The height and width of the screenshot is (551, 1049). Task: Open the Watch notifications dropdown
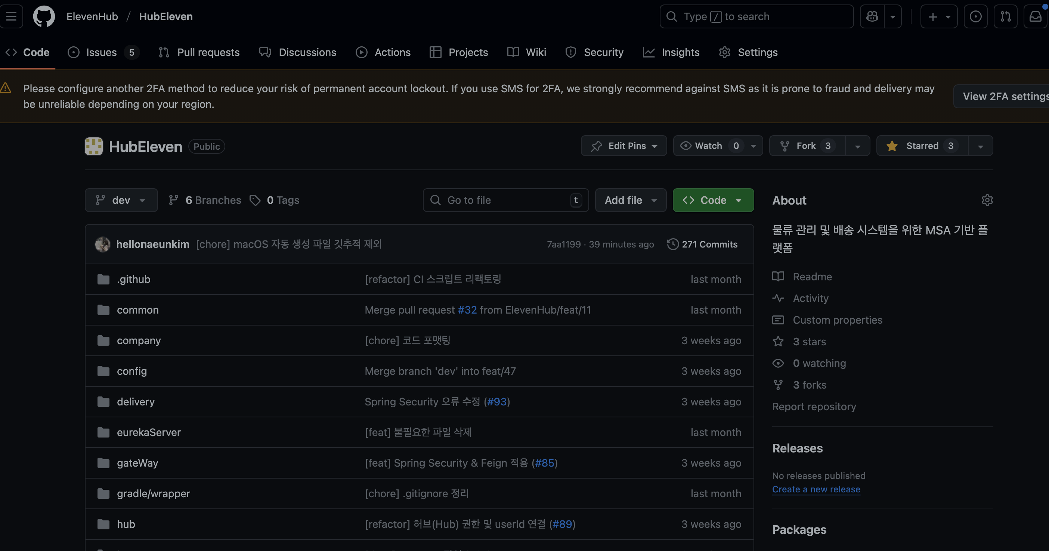click(718, 146)
